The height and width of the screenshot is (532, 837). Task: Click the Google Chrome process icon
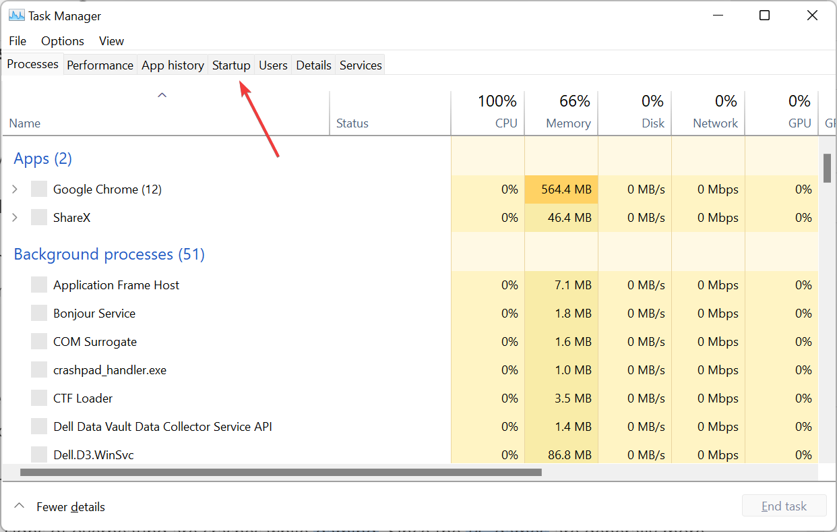click(38, 189)
